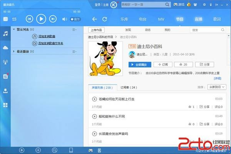Open the 直播 live tab
Screen dimensions: 231x154
(198, 19)
